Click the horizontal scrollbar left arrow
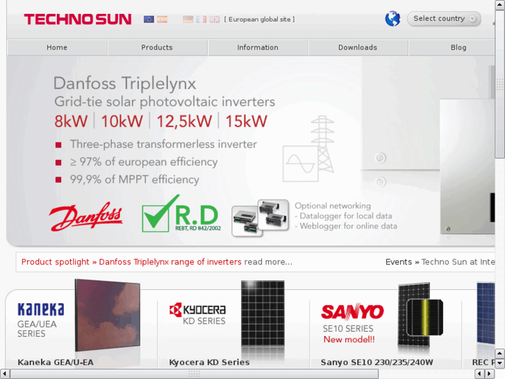The image size is (505, 379). [x=4, y=374]
